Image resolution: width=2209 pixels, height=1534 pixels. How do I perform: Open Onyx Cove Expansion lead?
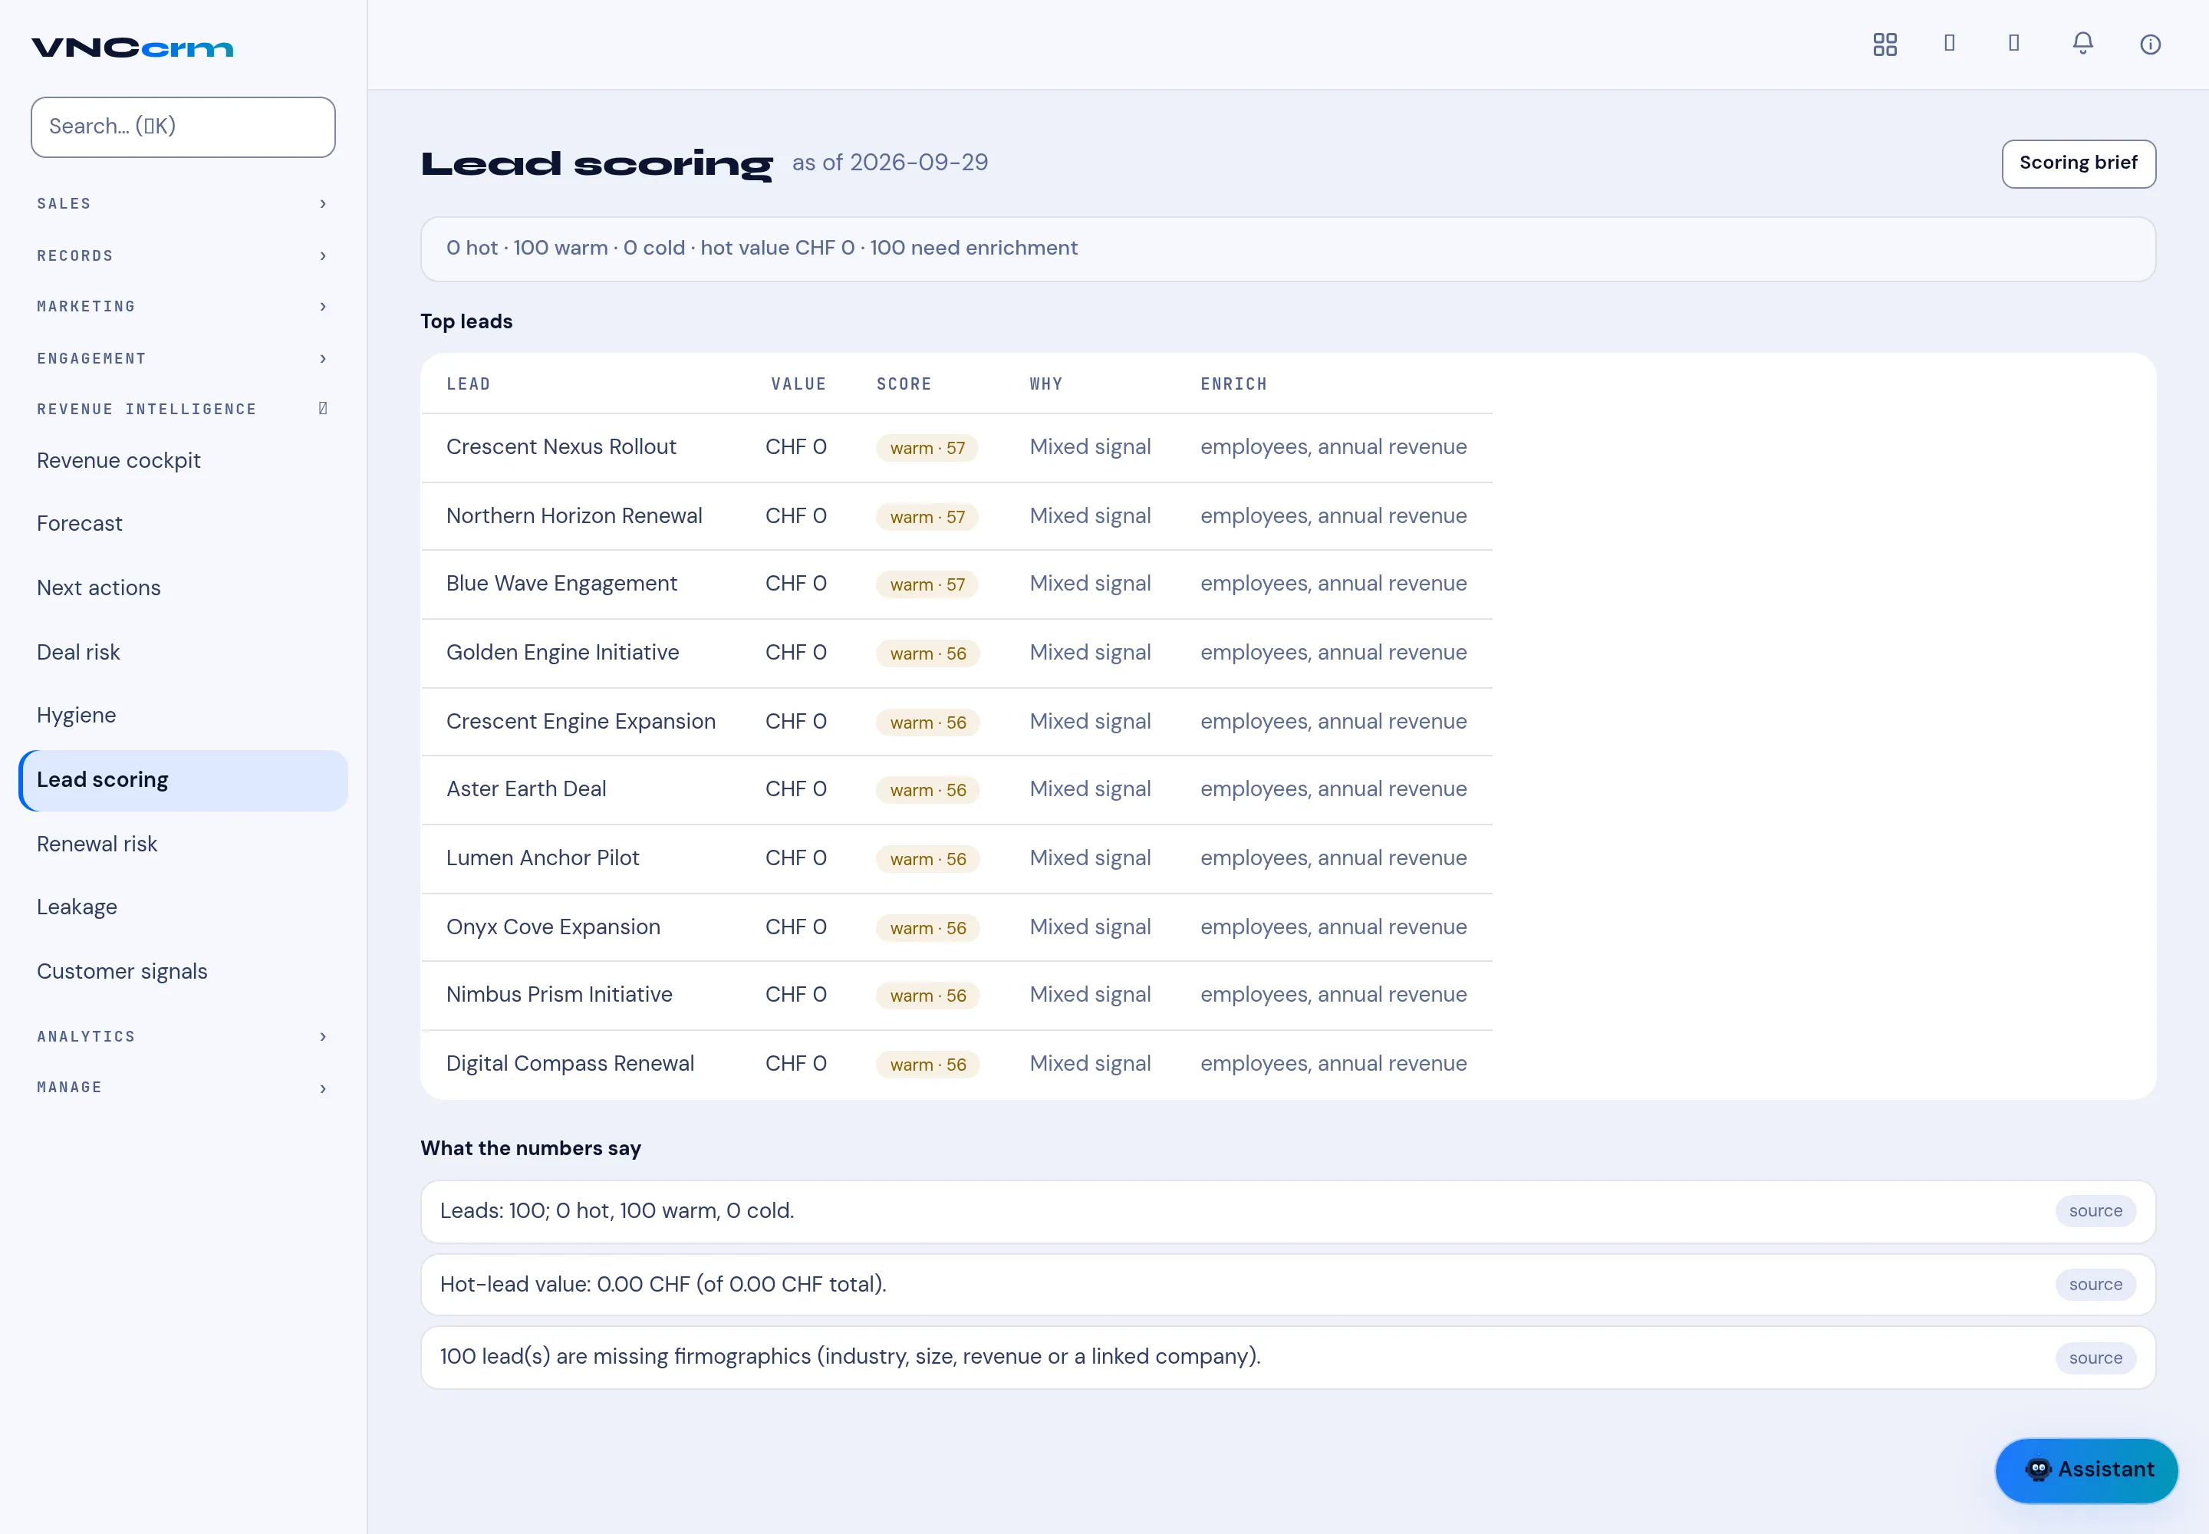553,927
